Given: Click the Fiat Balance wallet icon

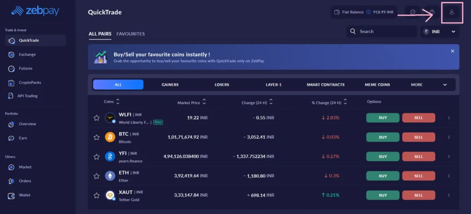Looking at the screenshot, I should tap(337, 12).
